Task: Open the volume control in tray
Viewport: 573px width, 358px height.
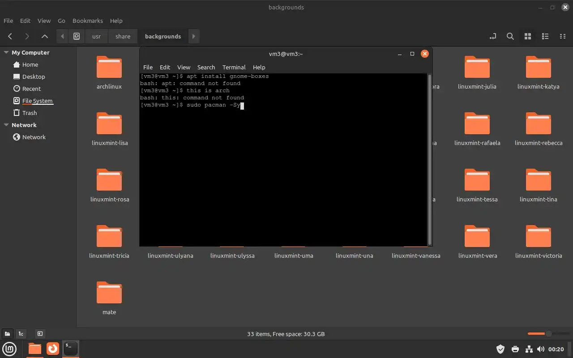Action: (x=541, y=349)
